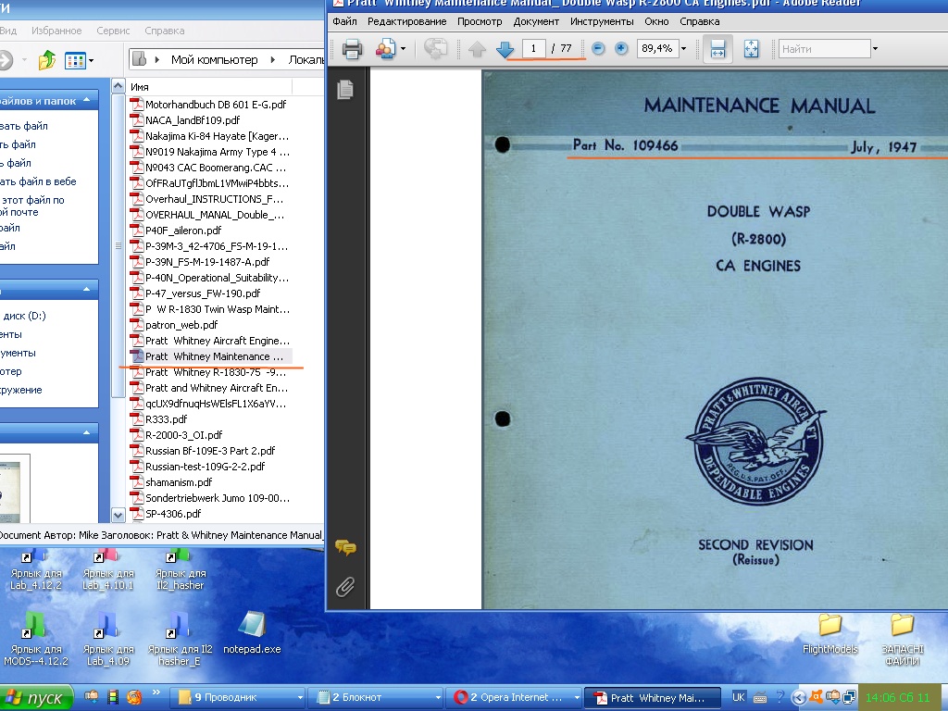This screenshot has width=948, height=711.
Task: Open the Lab_4.09 desktop shortcut
Action: click(108, 640)
